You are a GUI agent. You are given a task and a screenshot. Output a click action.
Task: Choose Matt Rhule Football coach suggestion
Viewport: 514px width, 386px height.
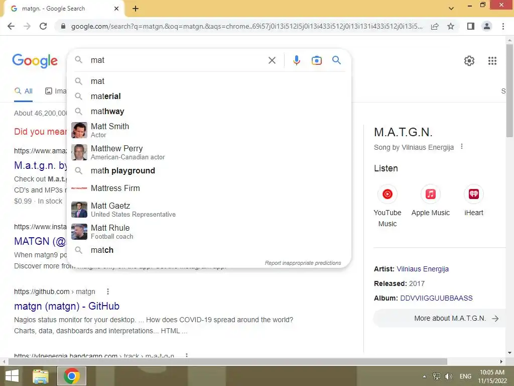[209, 232]
